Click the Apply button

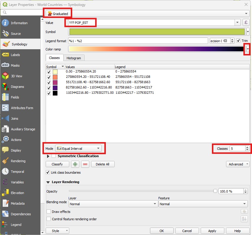[x=212, y=231]
